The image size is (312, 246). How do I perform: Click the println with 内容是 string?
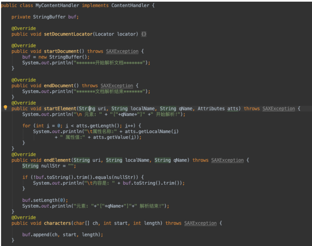click(x=109, y=183)
